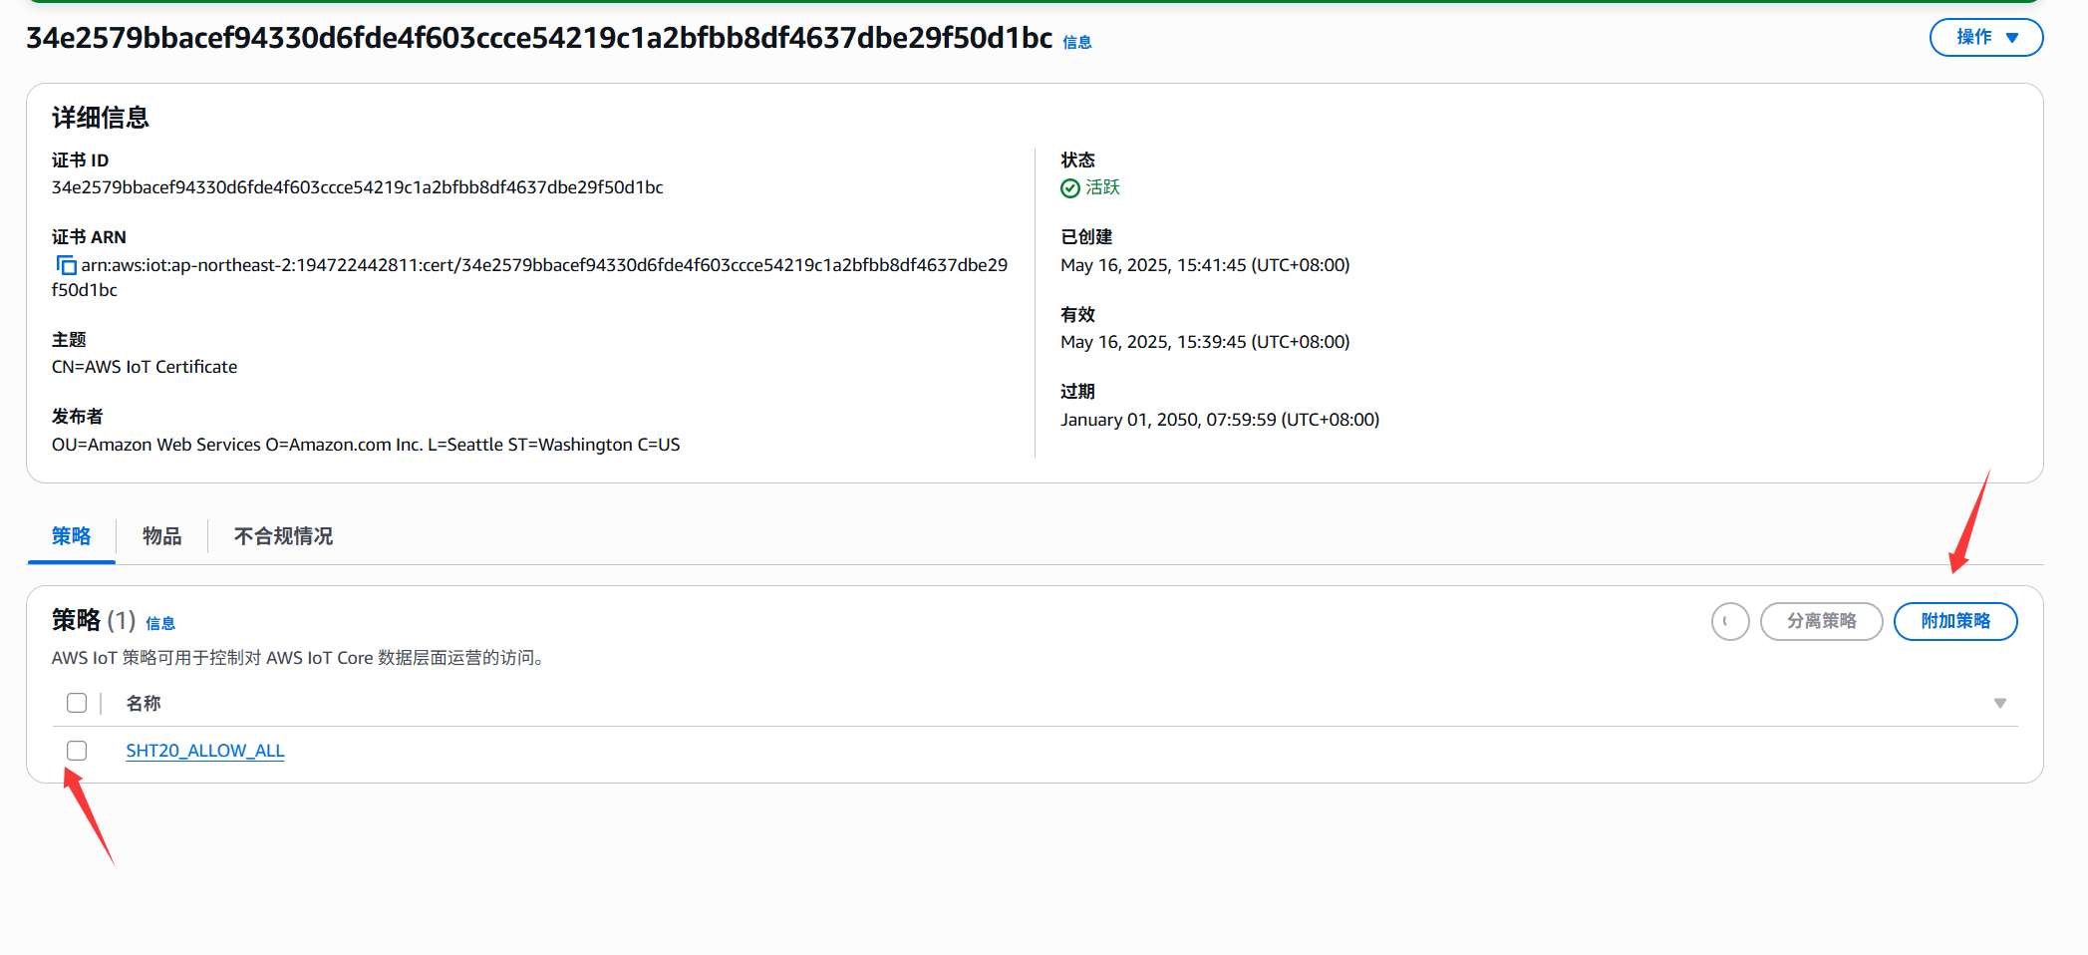Screen dimensions: 2088x955
Task: Click the green active status checkmark icon
Action: tap(1070, 188)
